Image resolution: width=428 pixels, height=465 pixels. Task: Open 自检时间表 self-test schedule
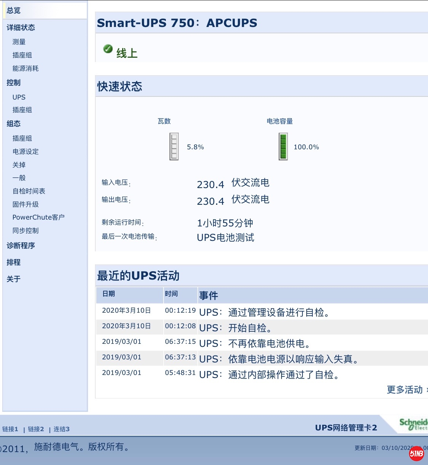29,191
